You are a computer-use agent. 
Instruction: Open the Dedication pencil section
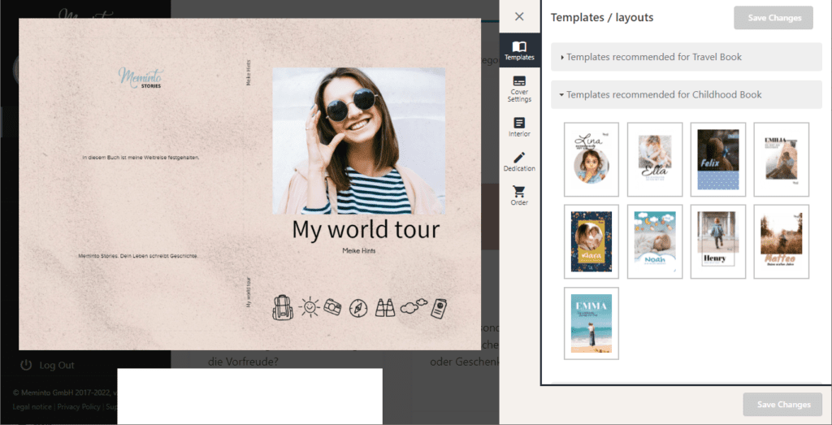click(519, 162)
